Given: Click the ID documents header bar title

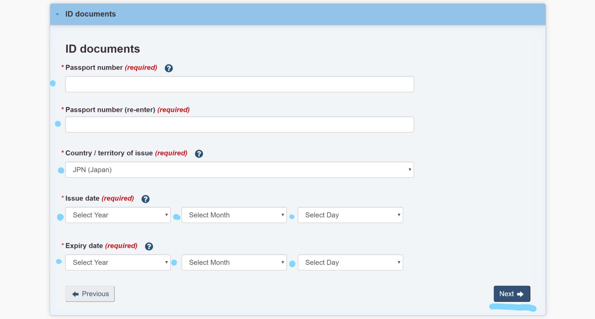Looking at the screenshot, I should [x=90, y=14].
